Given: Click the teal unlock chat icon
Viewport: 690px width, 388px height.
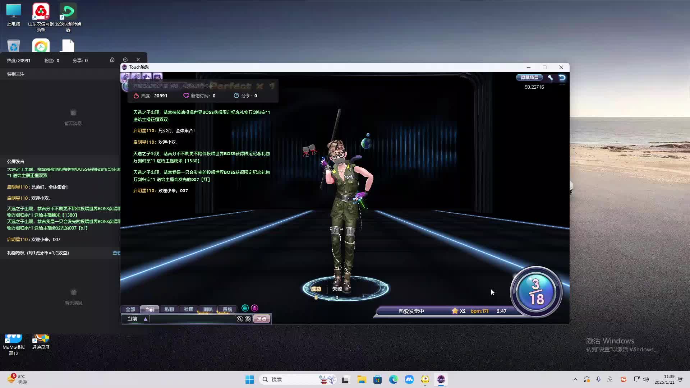Looking at the screenshot, I should click(x=245, y=308).
